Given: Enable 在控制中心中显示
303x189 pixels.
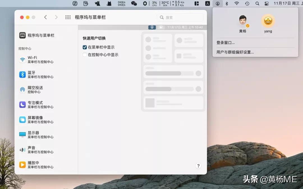Looking at the screenshot, I should coord(85,55).
